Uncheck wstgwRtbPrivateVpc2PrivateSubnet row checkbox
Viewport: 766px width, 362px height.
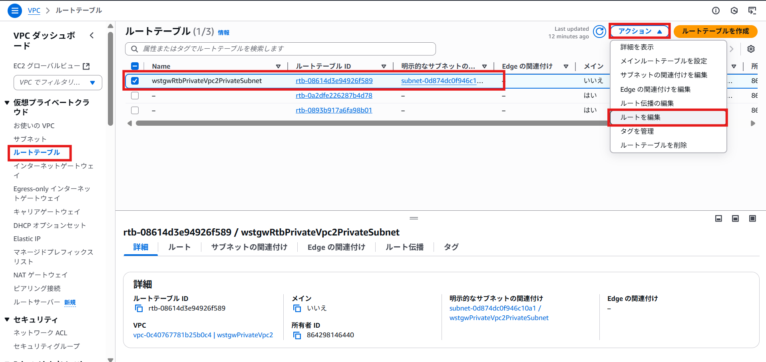tap(135, 81)
